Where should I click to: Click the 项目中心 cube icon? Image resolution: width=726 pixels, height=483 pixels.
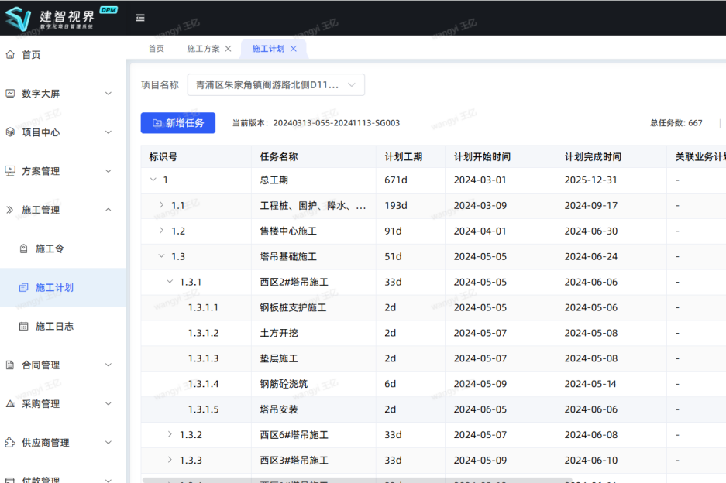click(10, 132)
